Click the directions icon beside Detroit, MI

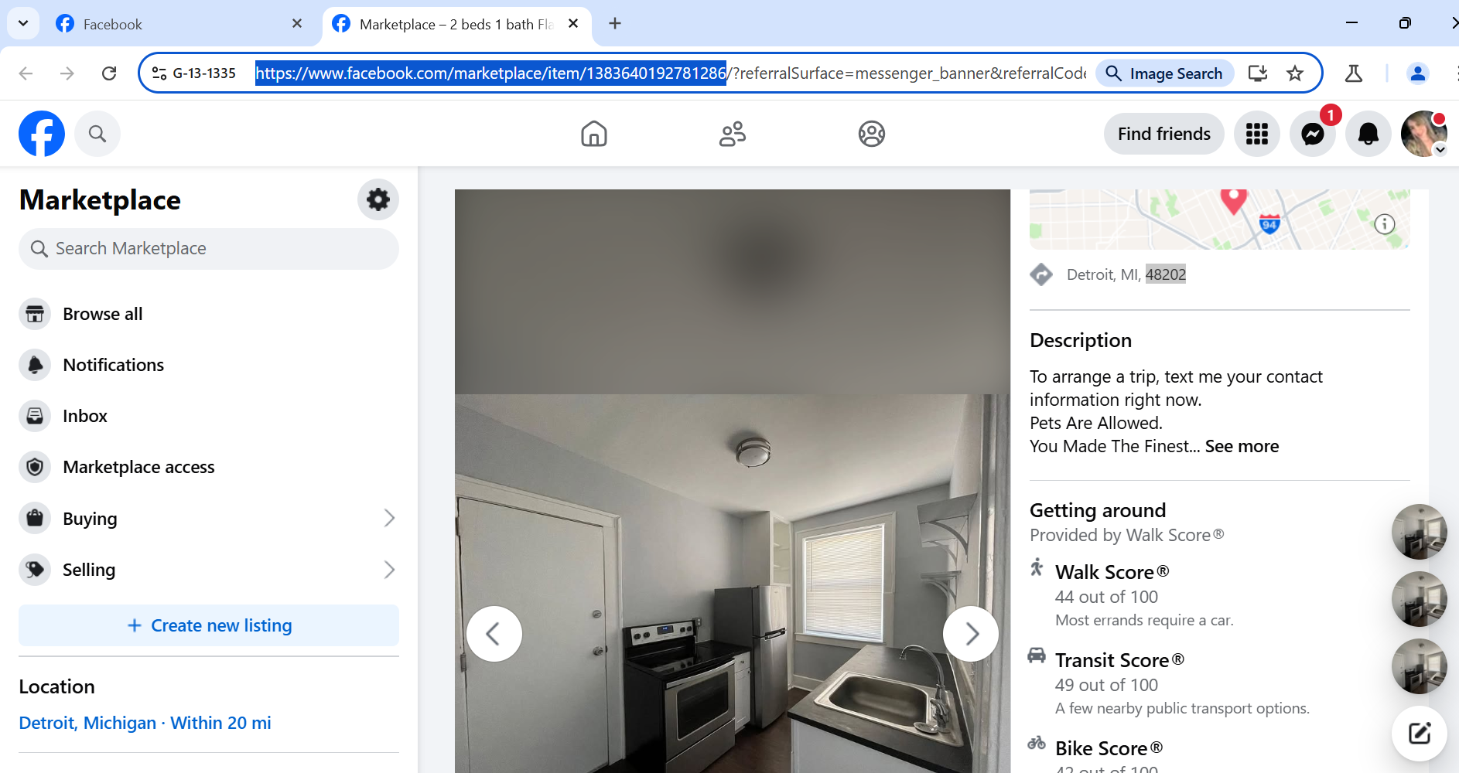pyautogui.click(x=1041, y=274)
